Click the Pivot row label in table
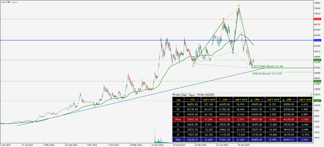 [x=178, y=119]
